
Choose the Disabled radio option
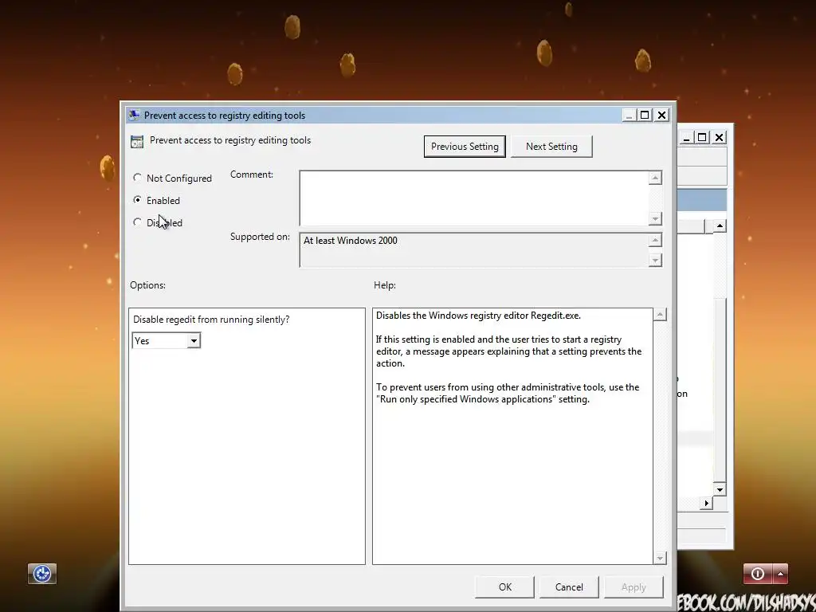[137, 222]
